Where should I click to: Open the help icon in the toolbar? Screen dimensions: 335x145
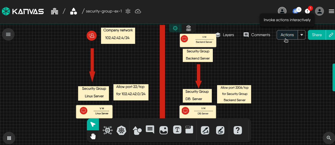point(238,130)
